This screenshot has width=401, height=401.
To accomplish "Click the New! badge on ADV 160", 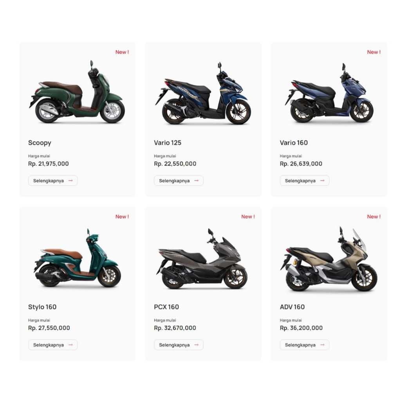I will [x=374, y=217].
